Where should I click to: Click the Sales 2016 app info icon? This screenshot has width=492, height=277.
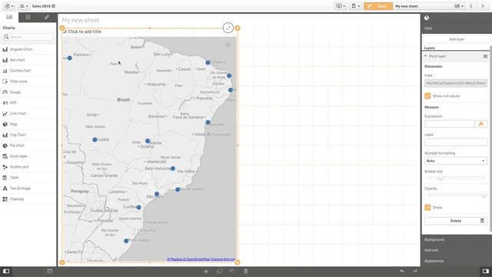(54, 6)
